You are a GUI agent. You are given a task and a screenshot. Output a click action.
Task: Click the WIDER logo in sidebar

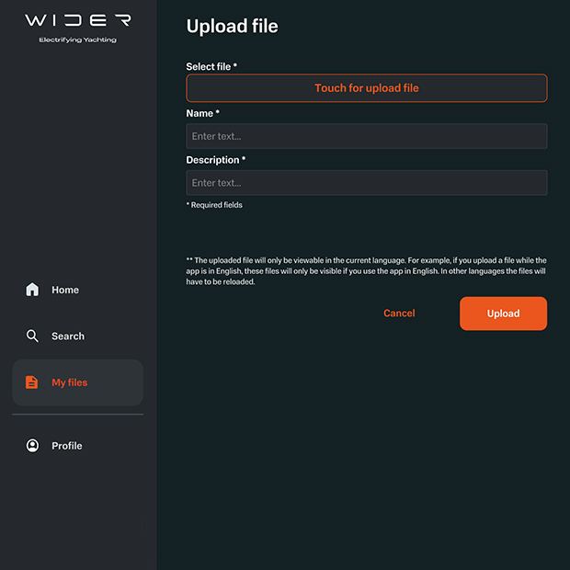pos(78,20)
